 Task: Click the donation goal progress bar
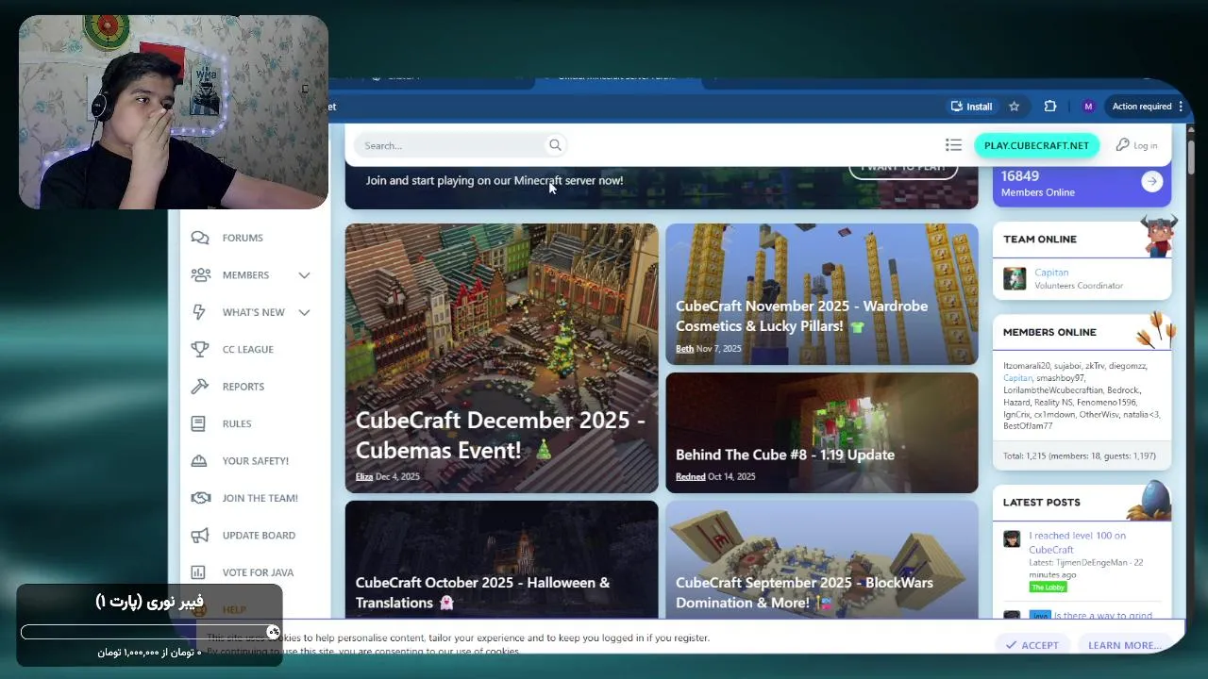(x=149, y=632)
